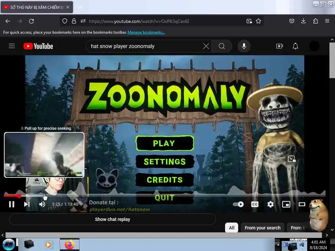335x251 pixels.
Task: Select the All filter chip
Action: [x=232, y=228]
